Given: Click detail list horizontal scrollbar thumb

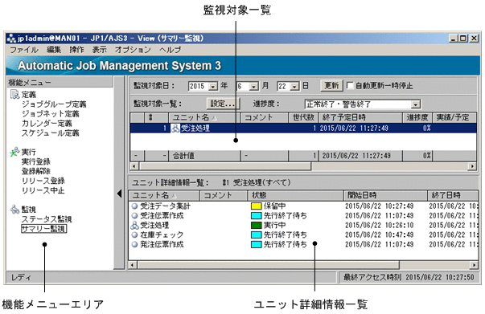Looking at the screenshot, I should [x=268, y=265].
